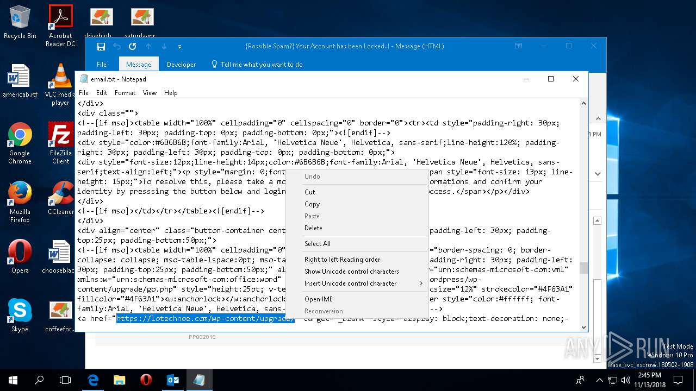Open Notepad Help menu
The width and height of the screenshot is (696, 391).
point(171,93)
